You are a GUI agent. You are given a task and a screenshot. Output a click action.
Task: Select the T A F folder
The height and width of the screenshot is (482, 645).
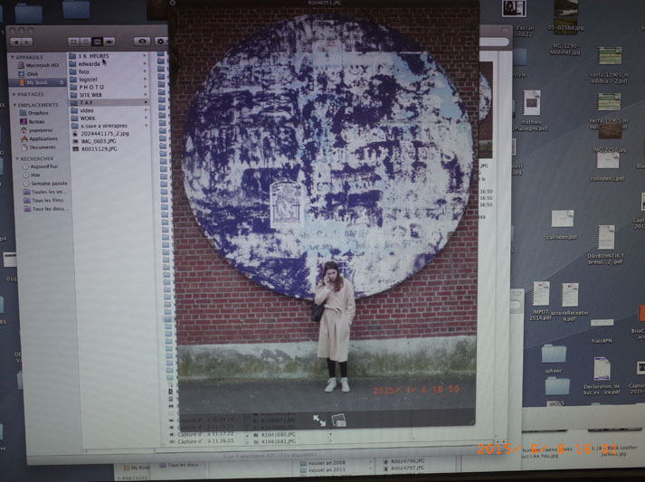[109, 102]
